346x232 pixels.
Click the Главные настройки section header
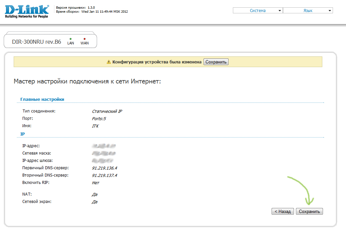[42, 99]
